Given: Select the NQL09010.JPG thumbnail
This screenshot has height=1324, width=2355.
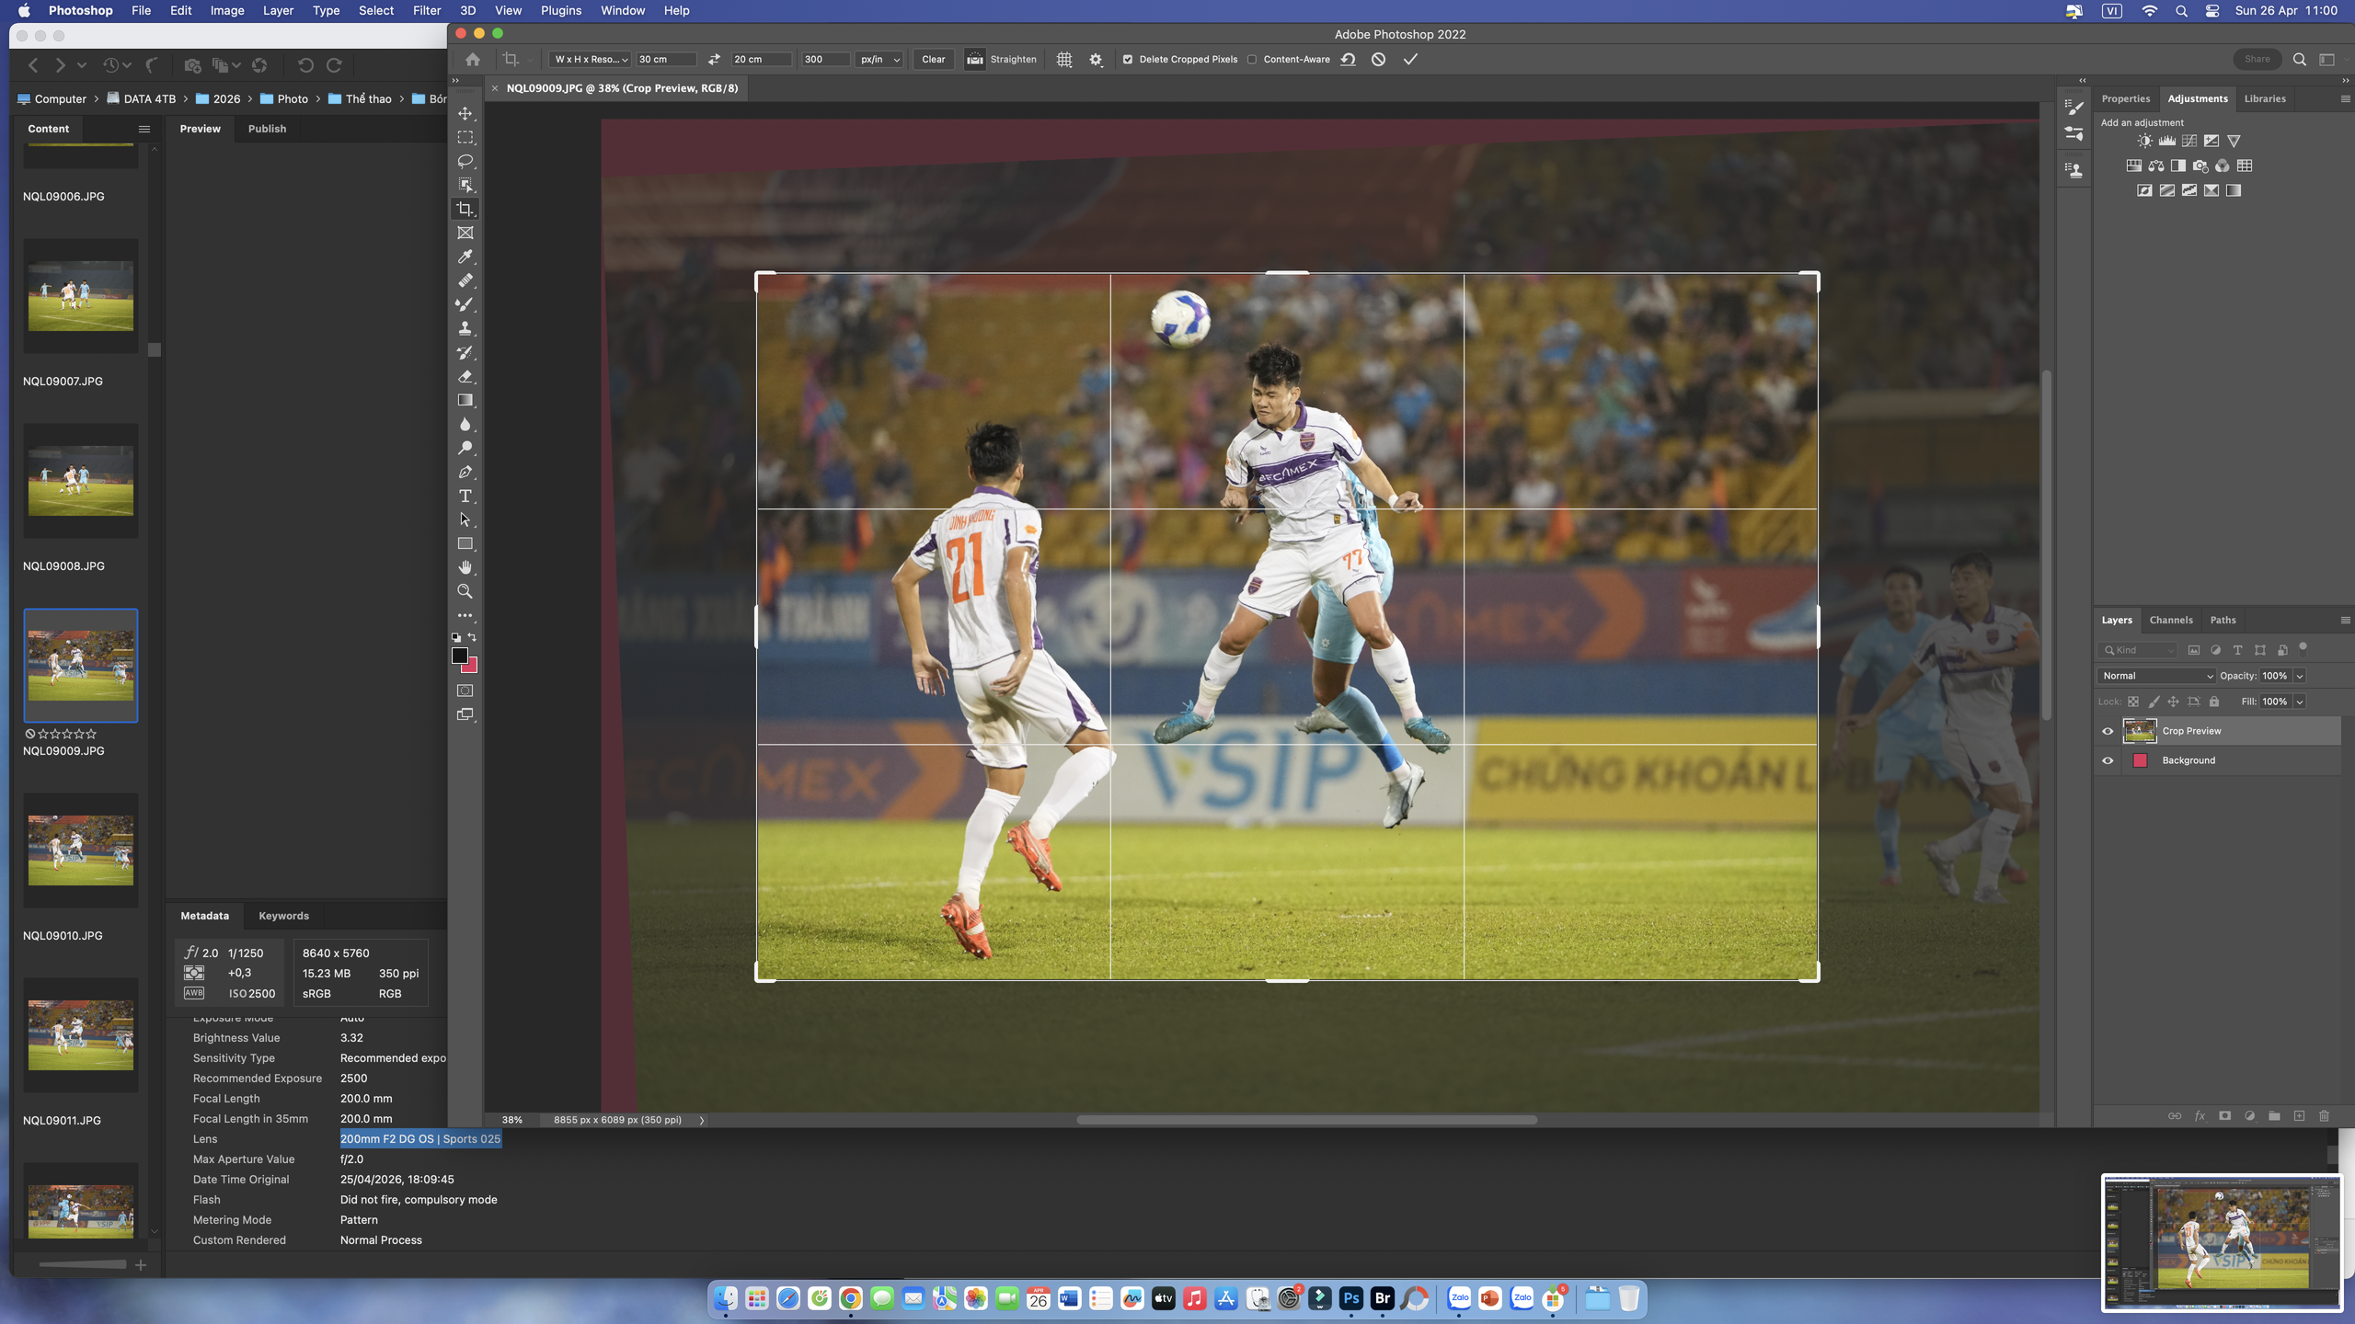Looking at the screenshot, I should click(x=81, y=850).
